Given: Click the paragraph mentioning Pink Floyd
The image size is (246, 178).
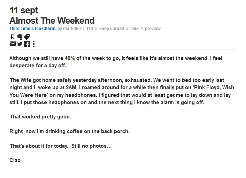Looking at the screenshot, I should (122, 91).
